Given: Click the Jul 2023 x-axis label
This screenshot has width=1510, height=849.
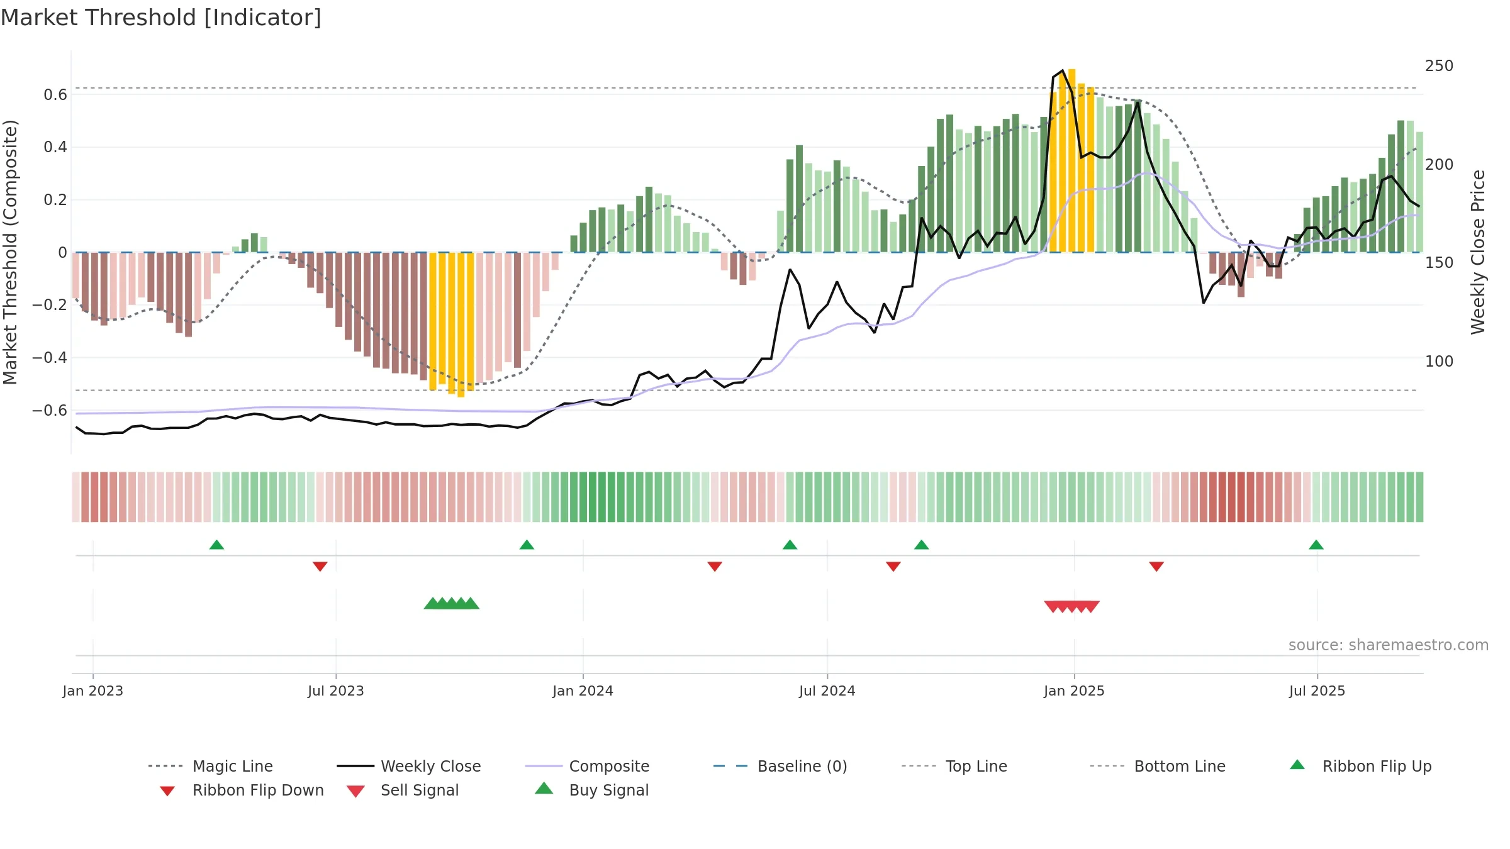Looking at the screenshot, I should click(x=336, y=691).
